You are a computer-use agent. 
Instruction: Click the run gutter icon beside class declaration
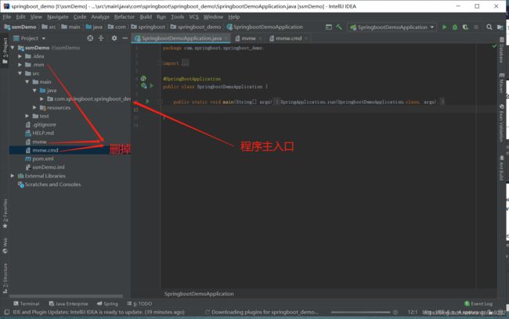click(x=151, y=86)
